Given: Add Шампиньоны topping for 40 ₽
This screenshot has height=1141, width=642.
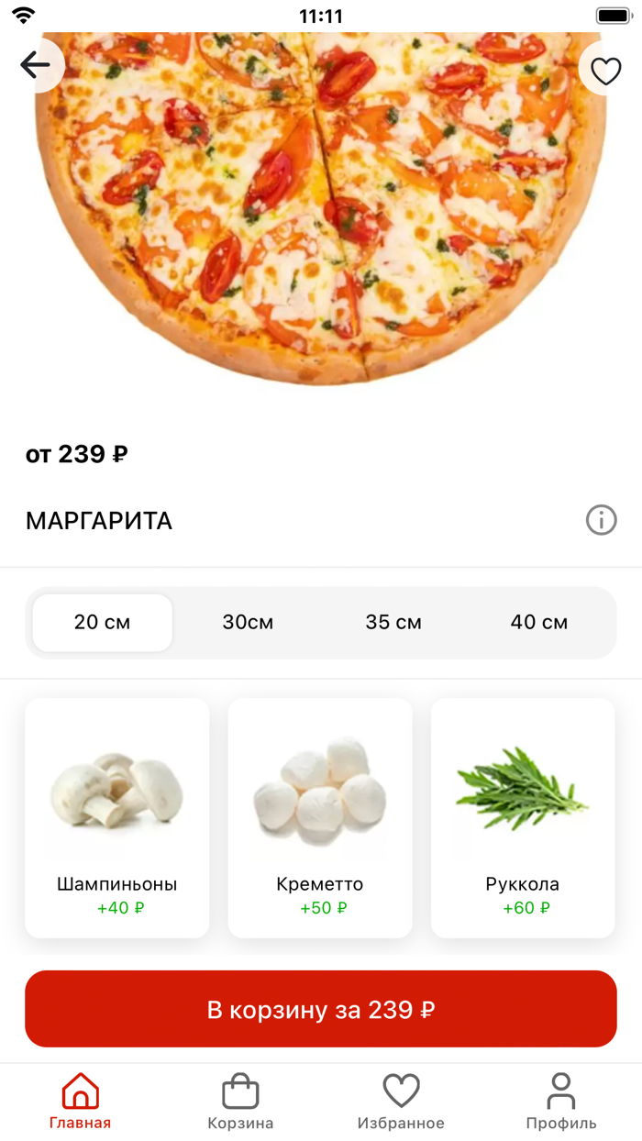Looking at the screenshot, I should 116,817.
